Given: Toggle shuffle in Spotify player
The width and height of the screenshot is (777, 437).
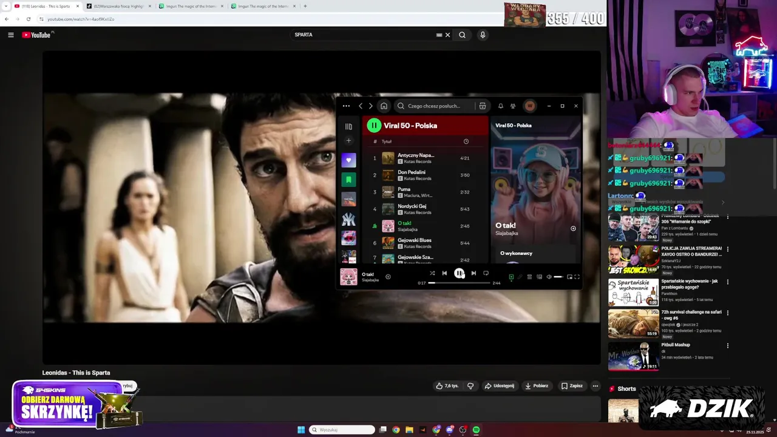Looking at the screenshot, I should [x=432, y=273].
